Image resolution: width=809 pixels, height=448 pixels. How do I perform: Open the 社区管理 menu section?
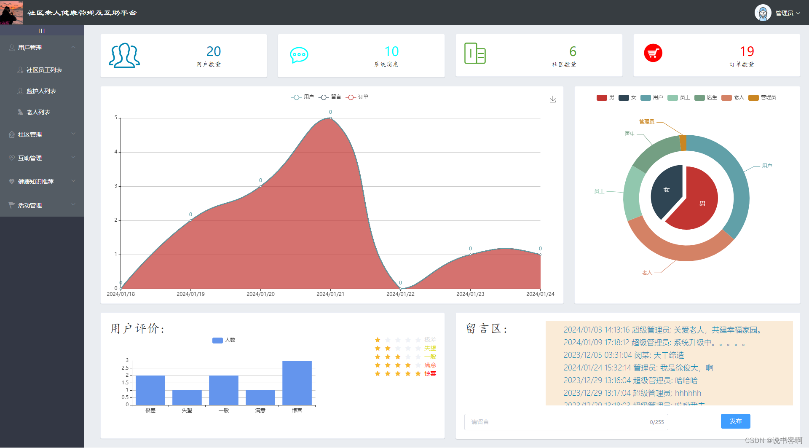coord(42,134)
